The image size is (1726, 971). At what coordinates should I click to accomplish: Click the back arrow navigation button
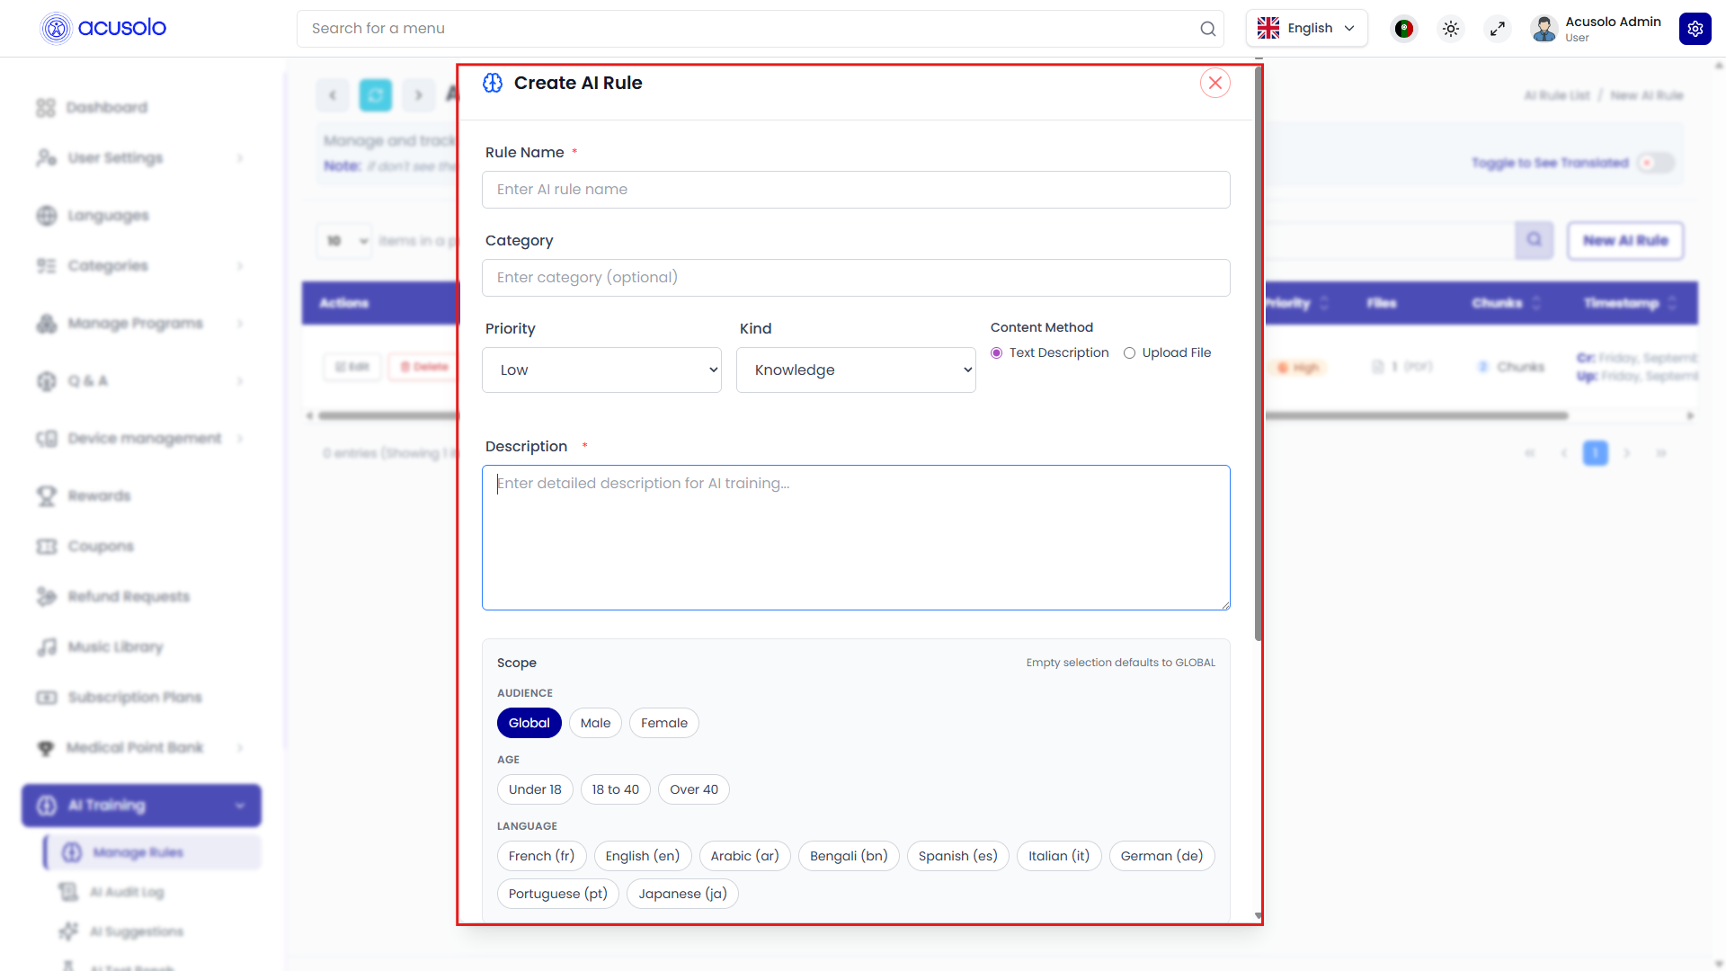click(x=333, y=94)
